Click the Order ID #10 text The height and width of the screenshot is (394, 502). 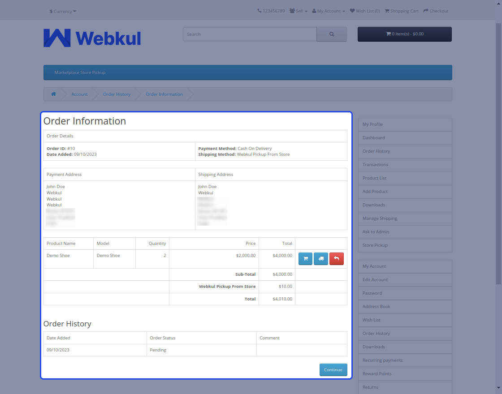tap(61, 148)
